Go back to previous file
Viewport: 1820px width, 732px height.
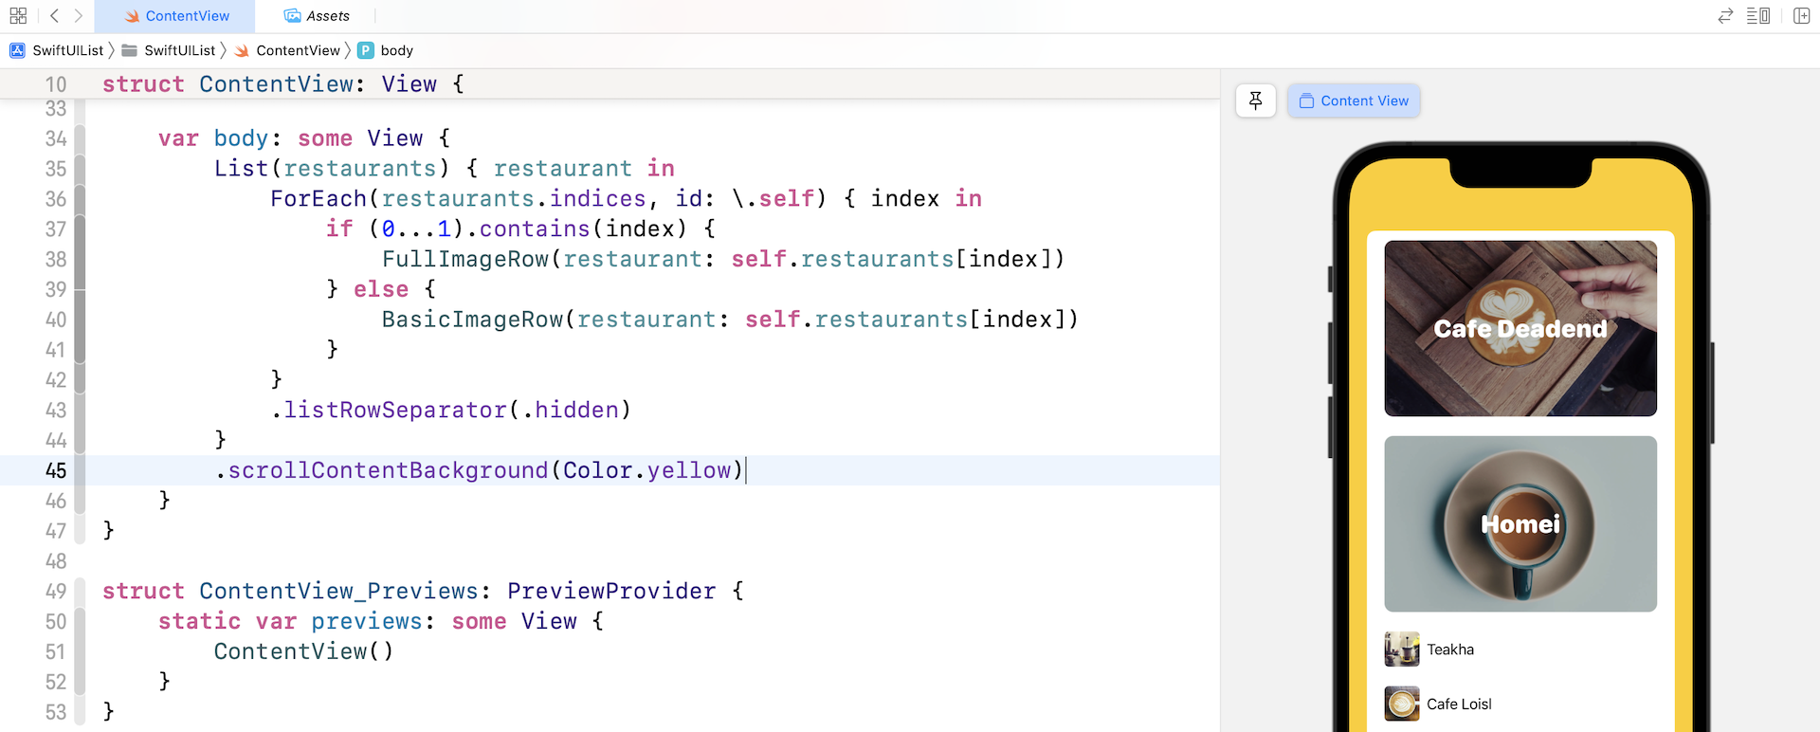pyautogui.click(x=54, y=16)
